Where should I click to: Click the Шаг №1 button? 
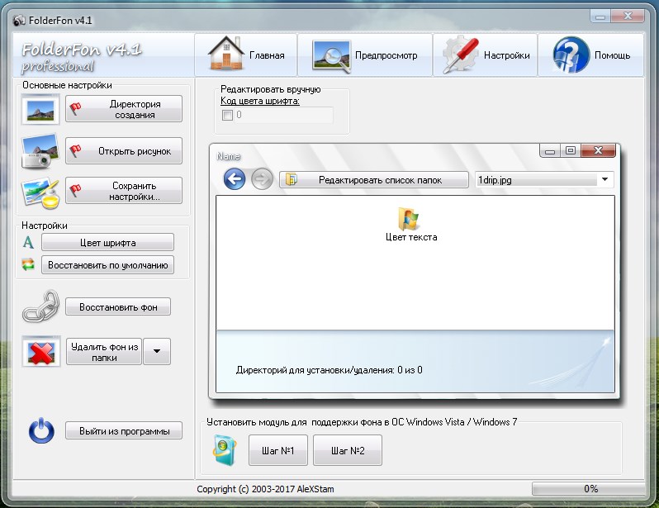click(277, 450)
